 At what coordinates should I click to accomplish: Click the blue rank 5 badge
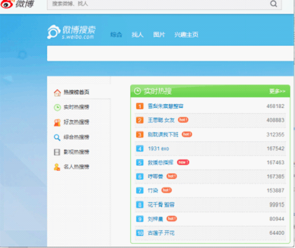pyautogui.click(x=140, y=163)
